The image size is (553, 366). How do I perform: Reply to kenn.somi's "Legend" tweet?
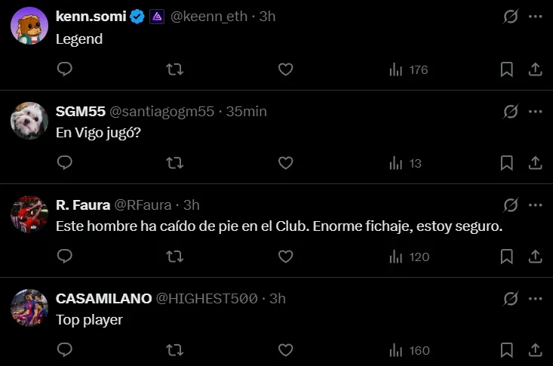tap(65, 69)
